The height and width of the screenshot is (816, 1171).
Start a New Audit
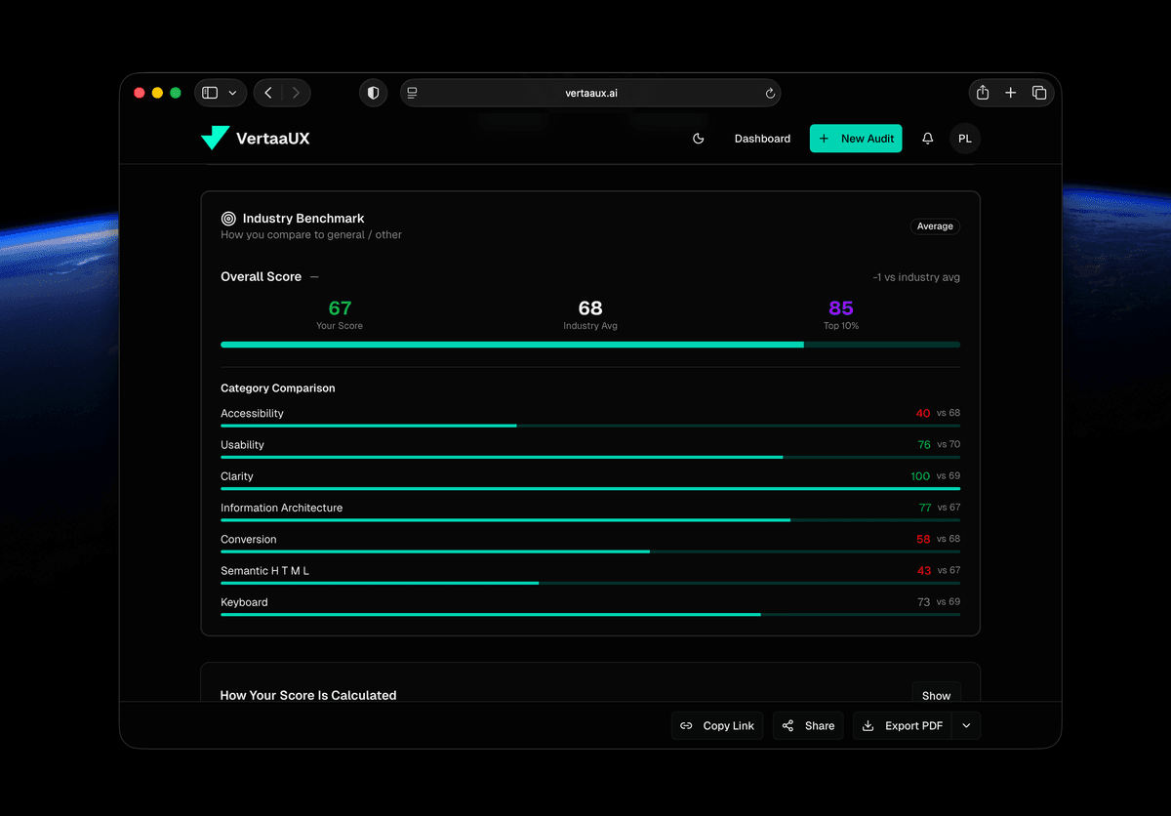pyautogui.click(x=856, y=138)
